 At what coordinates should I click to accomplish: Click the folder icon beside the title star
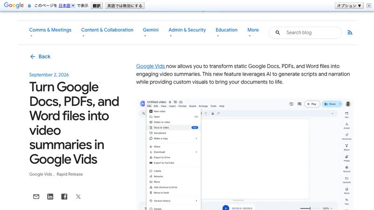click(175, 102)
